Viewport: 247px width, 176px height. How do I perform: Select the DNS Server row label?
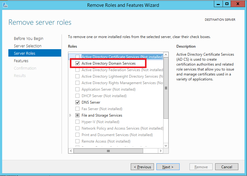(91, 102)
